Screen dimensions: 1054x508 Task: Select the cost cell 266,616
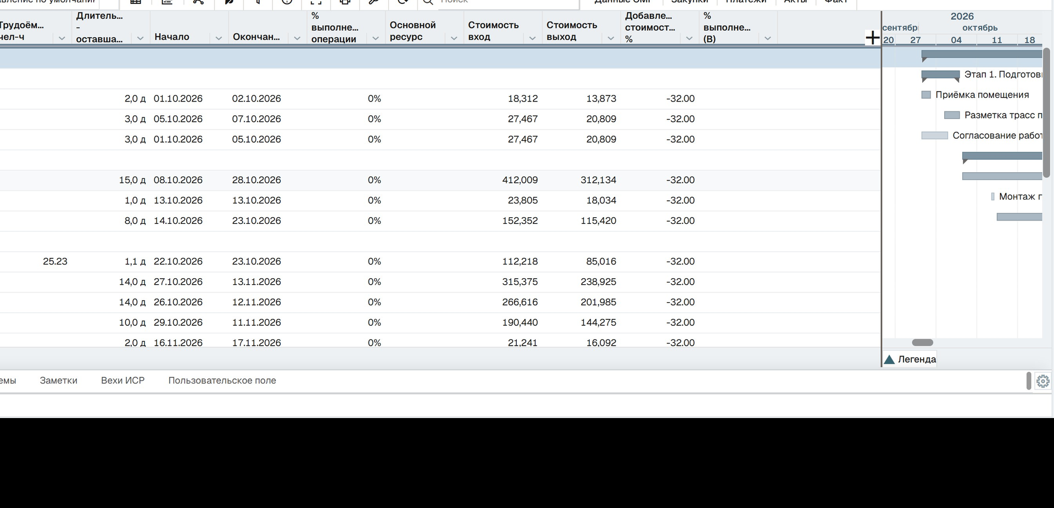pyautogui.click(x=520, y=302)
